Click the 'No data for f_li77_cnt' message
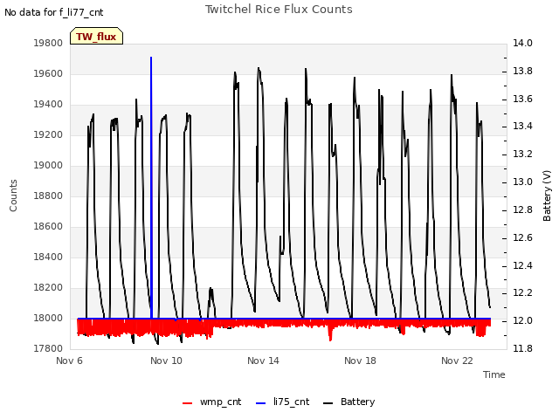 click(x=54, y=13)
